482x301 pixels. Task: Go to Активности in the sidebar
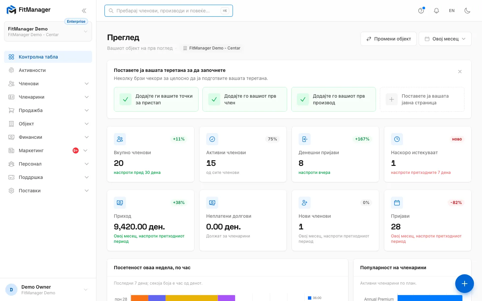48,70
